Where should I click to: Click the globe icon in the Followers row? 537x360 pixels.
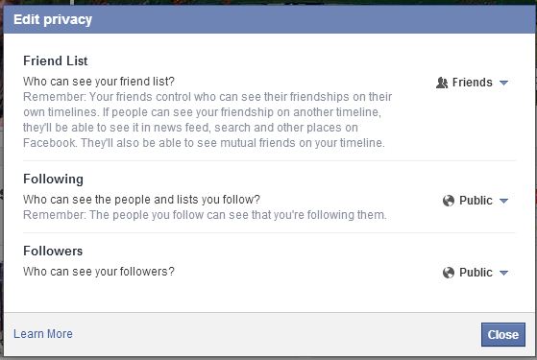(x=449, y=273)
